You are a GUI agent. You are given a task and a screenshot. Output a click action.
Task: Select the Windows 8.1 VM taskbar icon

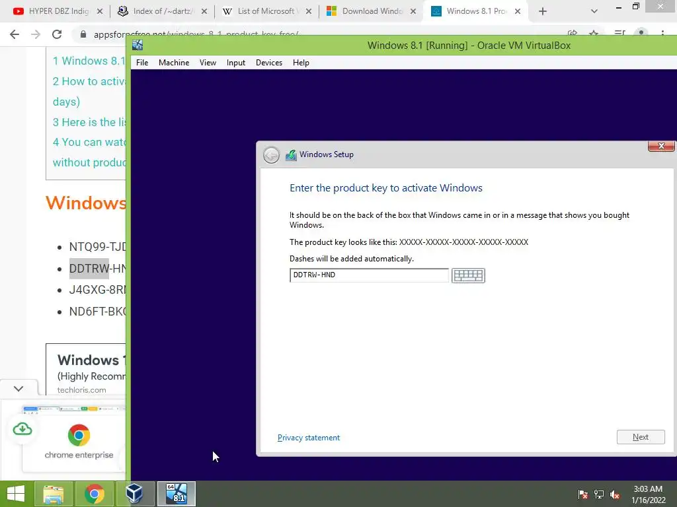176,493
